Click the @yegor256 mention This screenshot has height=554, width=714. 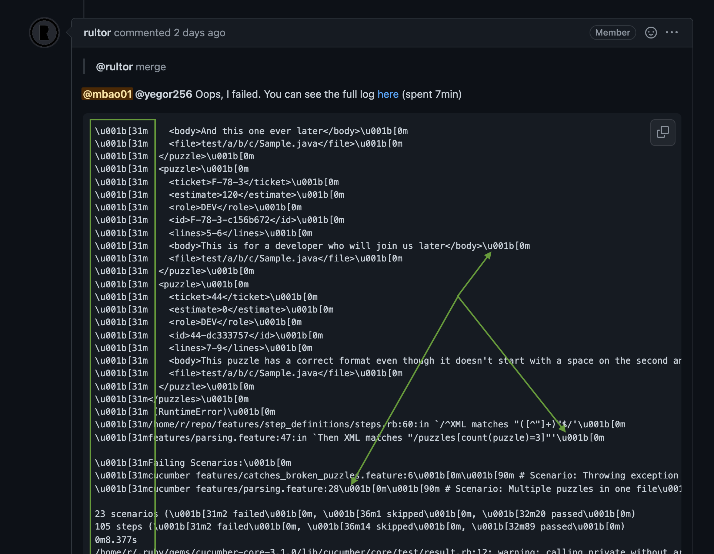pyautogui.click(x=164, y=94)
